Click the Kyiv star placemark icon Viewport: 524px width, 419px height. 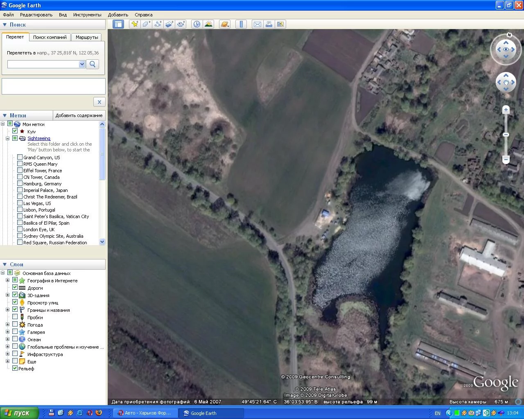pos(22,131)
